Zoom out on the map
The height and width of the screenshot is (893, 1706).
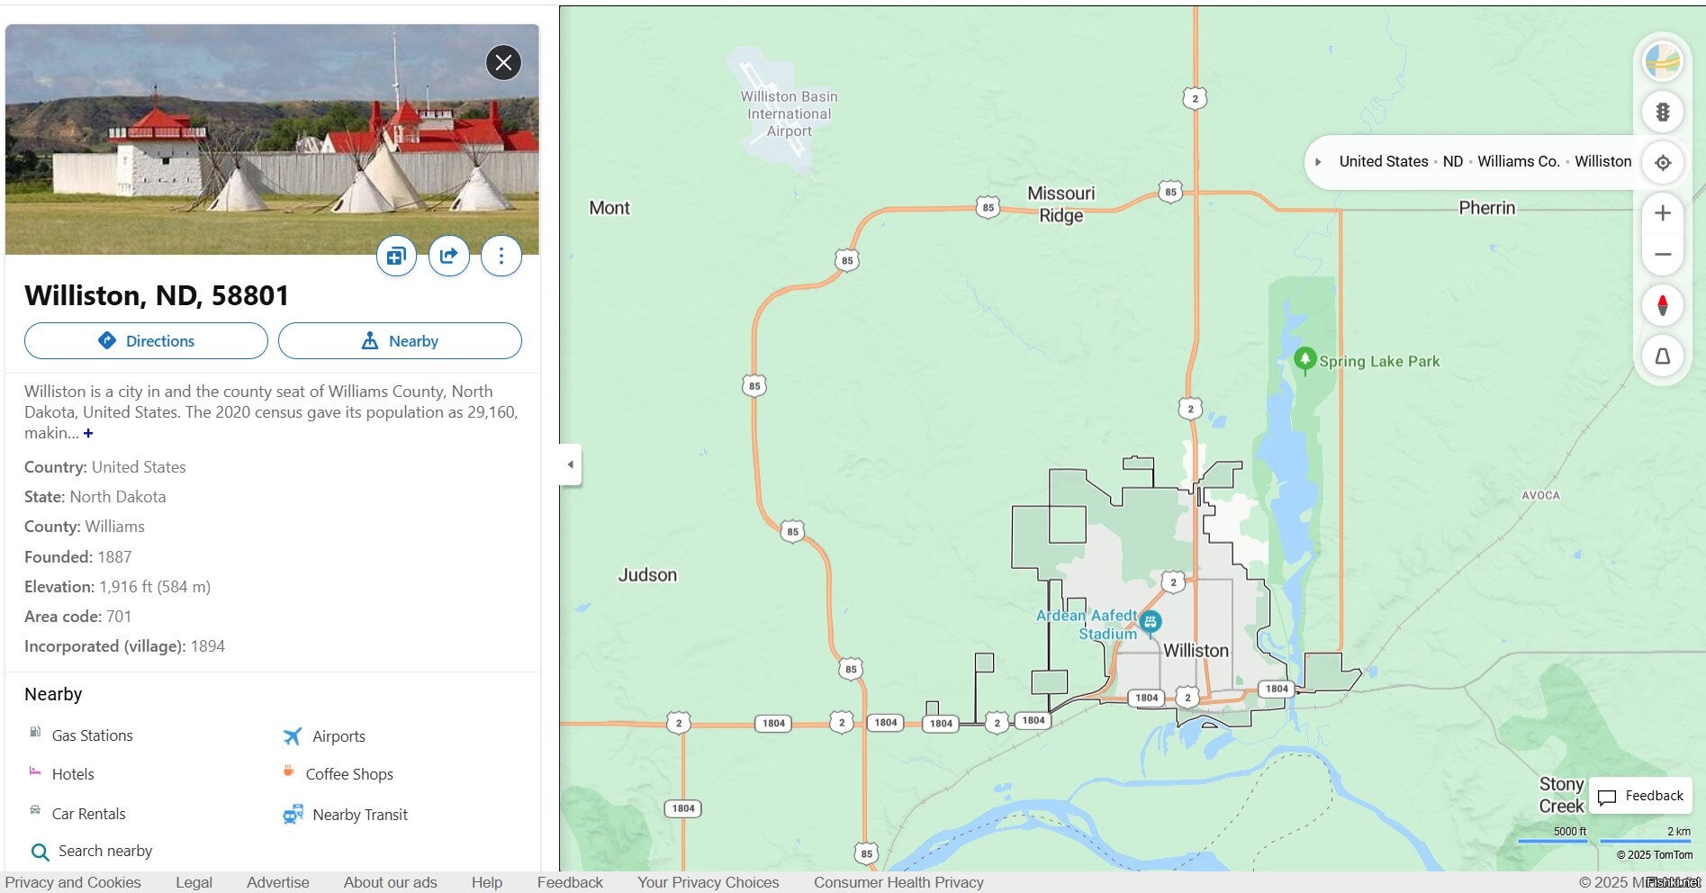1663,254
